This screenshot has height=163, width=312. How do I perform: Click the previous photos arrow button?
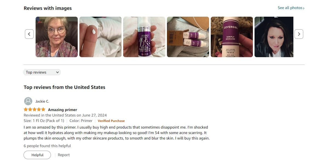(x=29, y=34)
